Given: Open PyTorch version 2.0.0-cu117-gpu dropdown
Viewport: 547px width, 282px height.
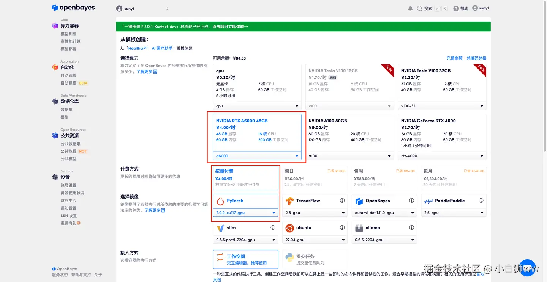Looking at the screenshot, I should [246, 213].
